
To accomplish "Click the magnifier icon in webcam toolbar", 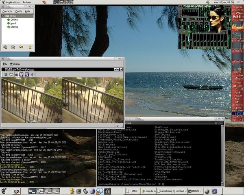I will 11,74.
